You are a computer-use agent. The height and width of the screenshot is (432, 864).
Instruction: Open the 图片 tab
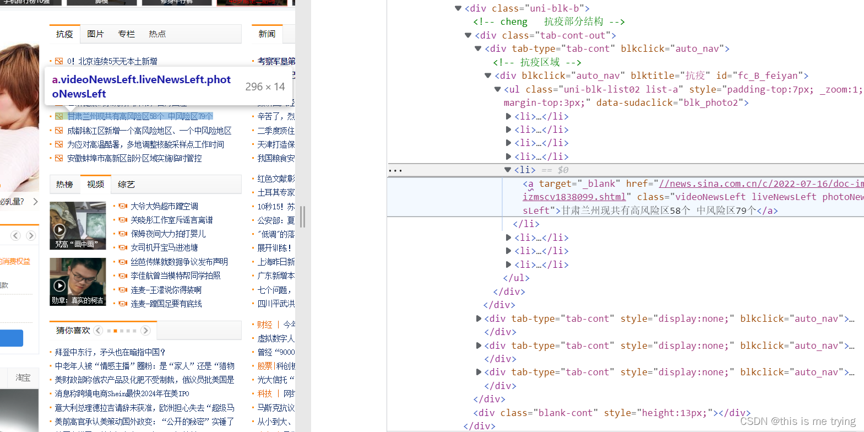(95, 34)
